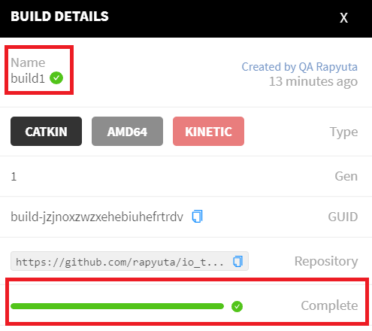Click the 13 minutes ago timestamp
This screenshot has height=331, width=372.
[x=313, y=82]
